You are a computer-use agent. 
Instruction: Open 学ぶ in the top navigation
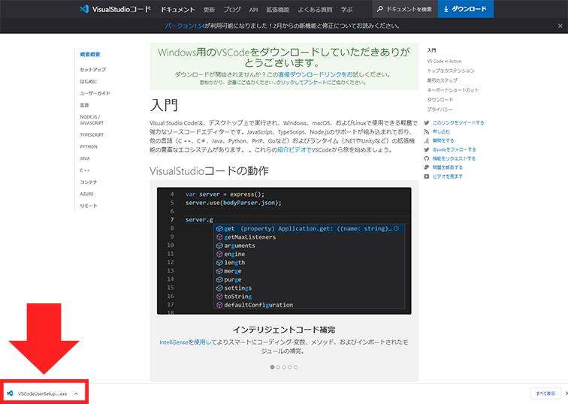coord(346,10)
